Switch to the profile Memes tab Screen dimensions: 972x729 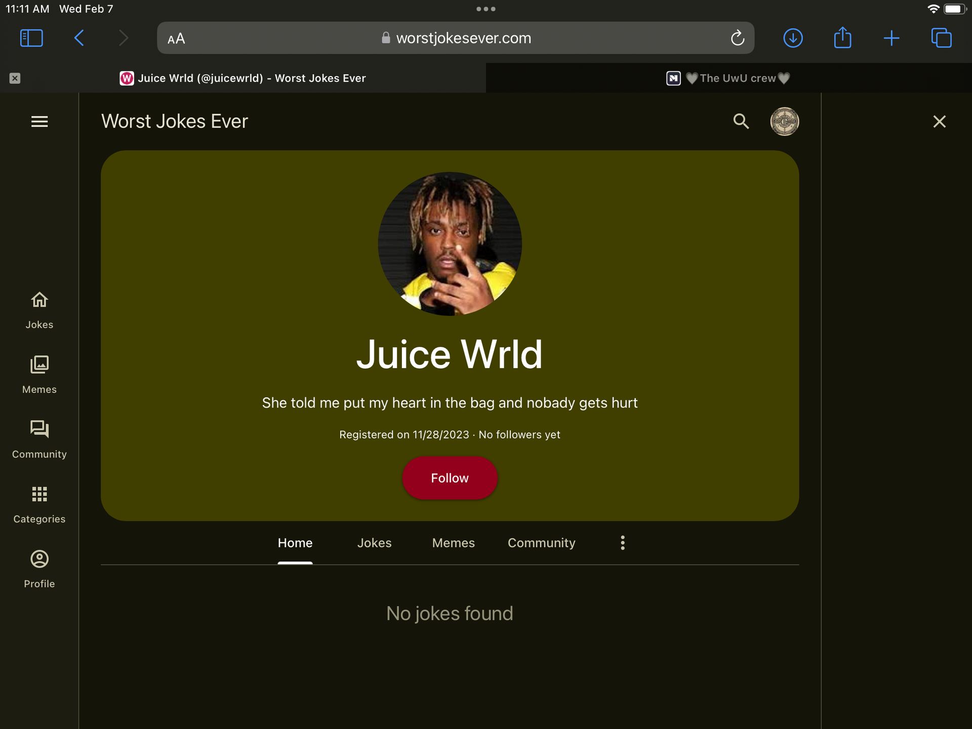coord(453,543)
